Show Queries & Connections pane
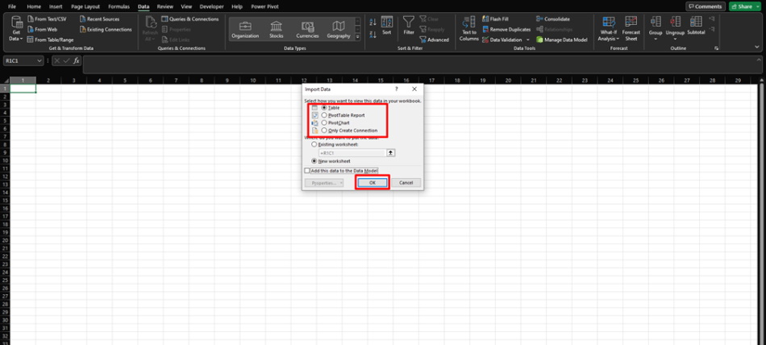The width and height of the screenshot is (766, 345). click(190, 19)
